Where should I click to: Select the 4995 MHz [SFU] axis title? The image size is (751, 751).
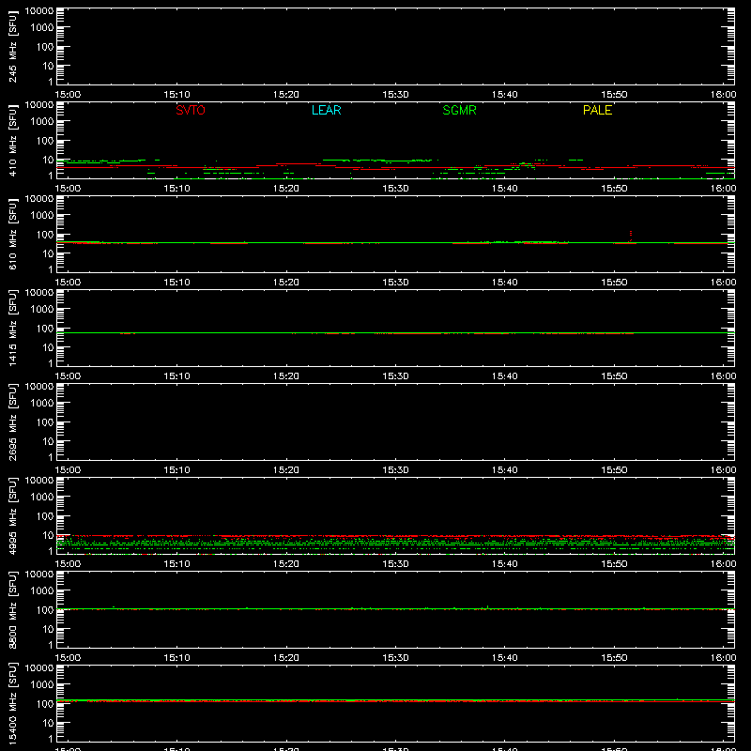pyautogui.click(x=12, y=515)
